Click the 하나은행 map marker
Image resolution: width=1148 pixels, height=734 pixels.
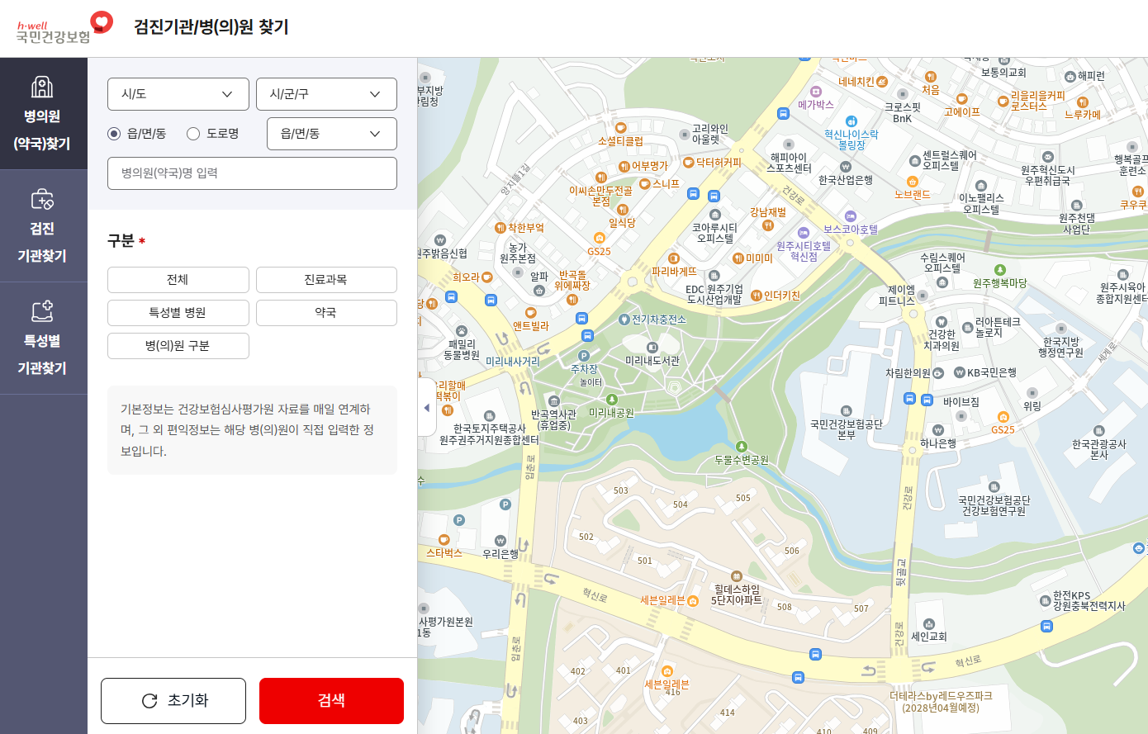click(938, 430)
